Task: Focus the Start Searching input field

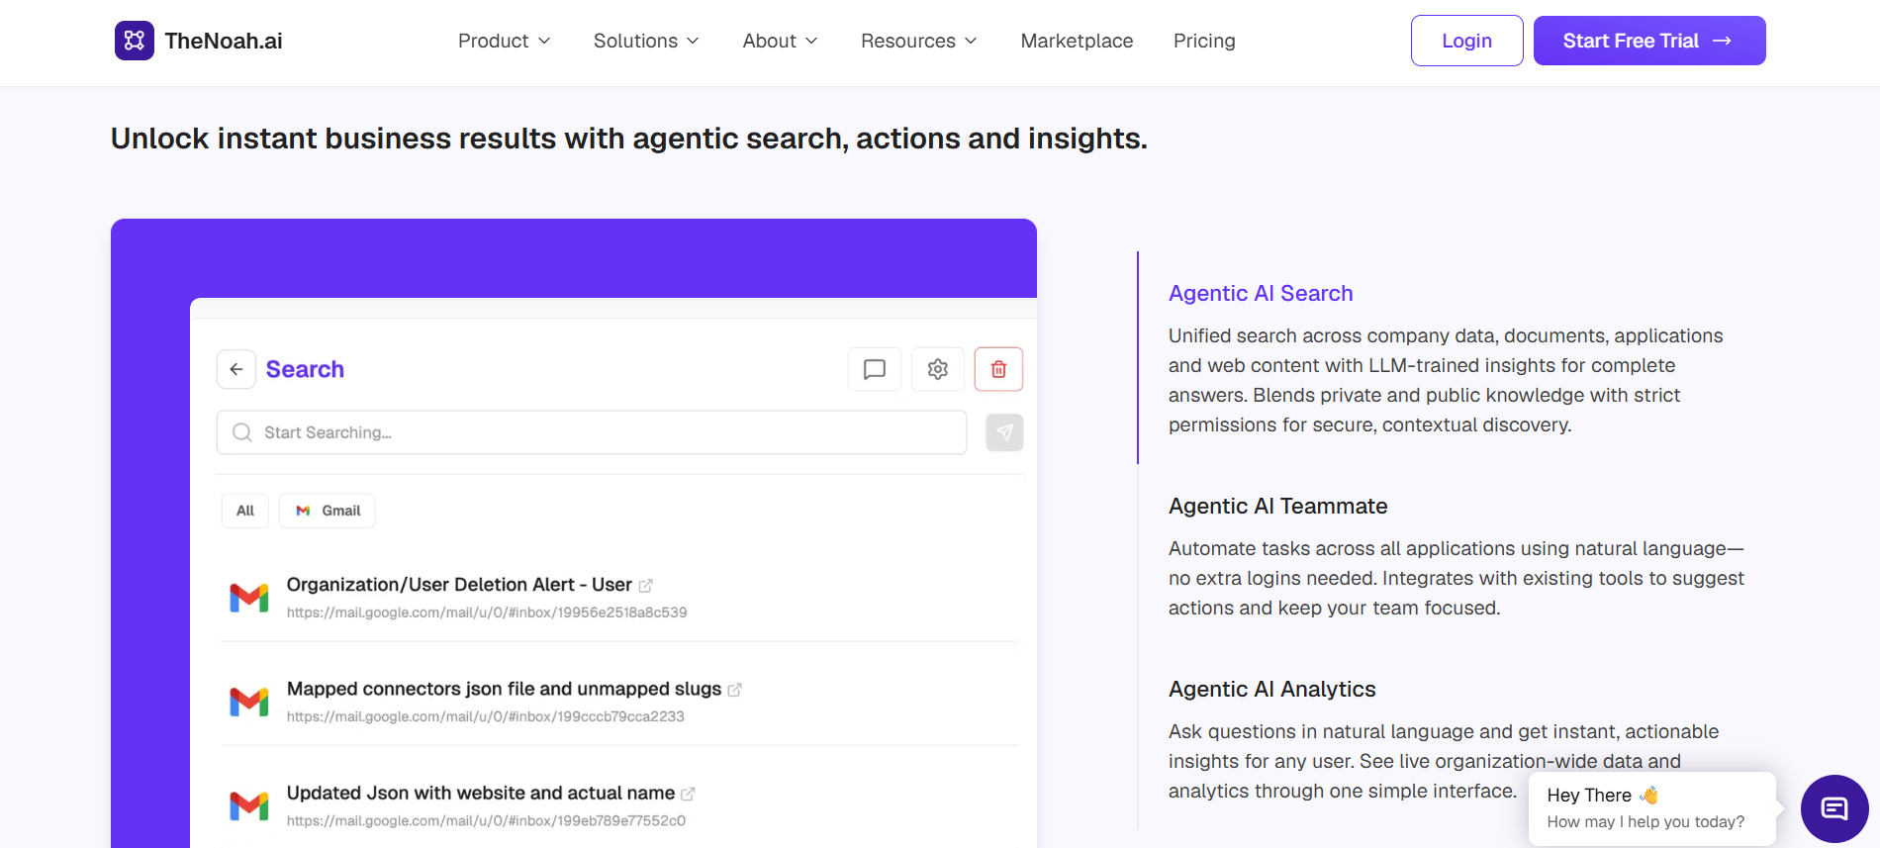Action: (592, 432)
